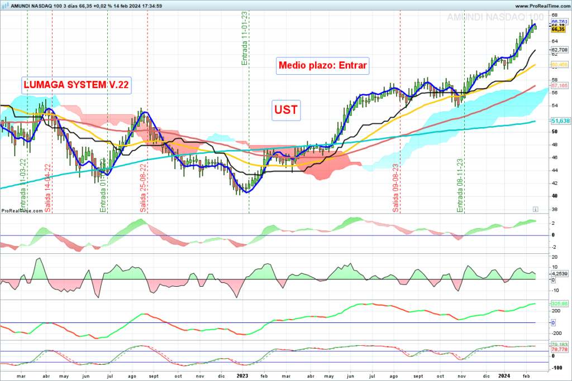Select the Salida 25-08-22 vertical line label
Screen dimensions: 572x381
[x=143, y=188]
